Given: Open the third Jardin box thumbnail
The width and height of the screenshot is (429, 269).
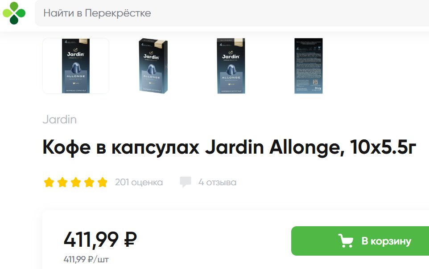Looking at the screenshot, I should click(231, 66).
